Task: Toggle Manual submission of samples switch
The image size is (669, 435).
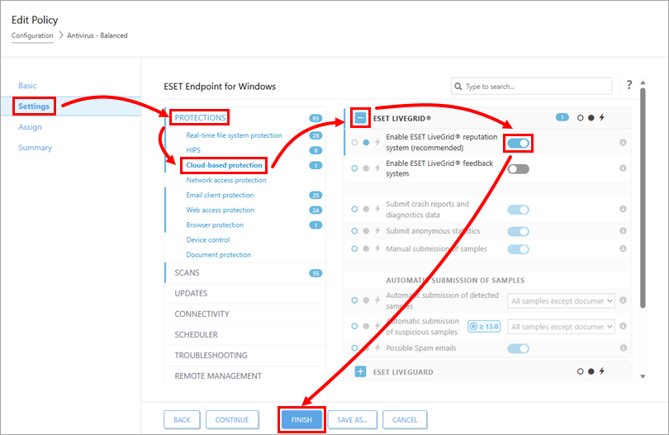Action: [519, 249]
